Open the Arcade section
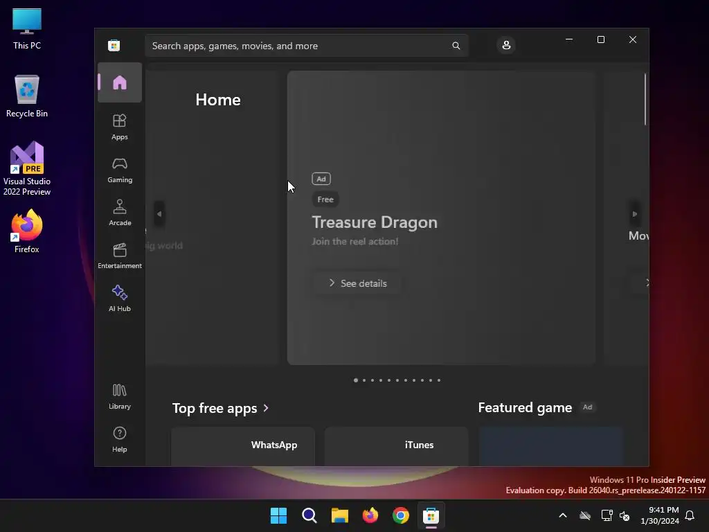This screenshot has width=709, height=532. pyautogui.click(x=120, y=213)
